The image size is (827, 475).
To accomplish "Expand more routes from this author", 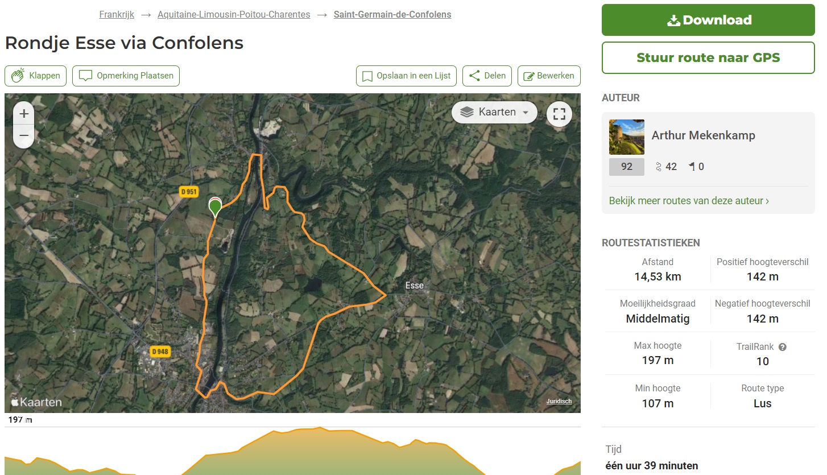I will pos(689,201).
